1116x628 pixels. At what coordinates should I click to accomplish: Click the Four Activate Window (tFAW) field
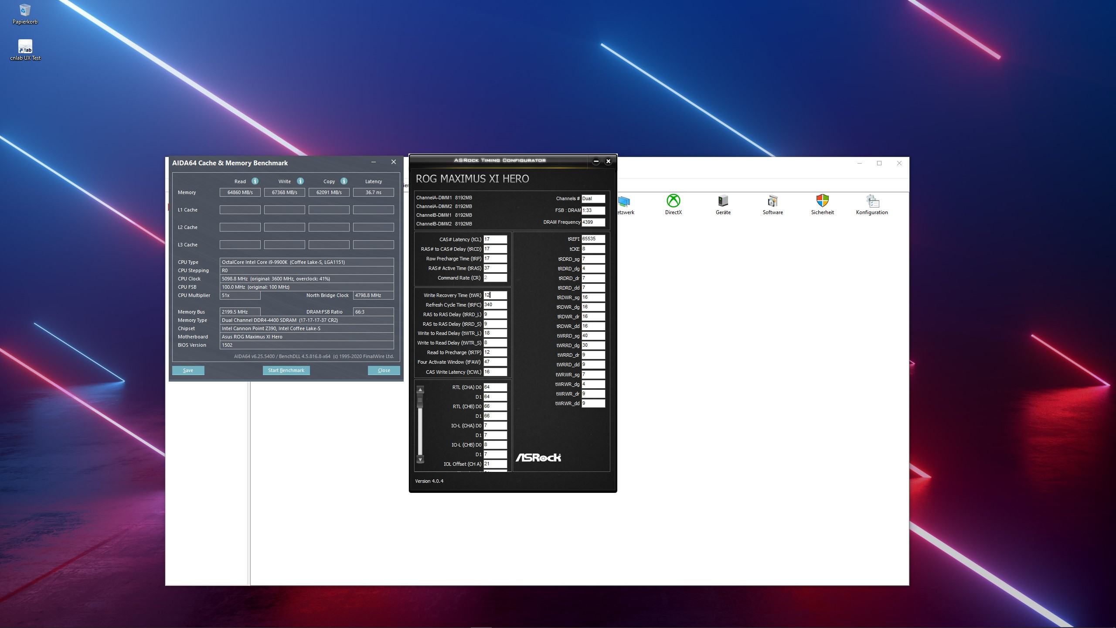point(495,362)
